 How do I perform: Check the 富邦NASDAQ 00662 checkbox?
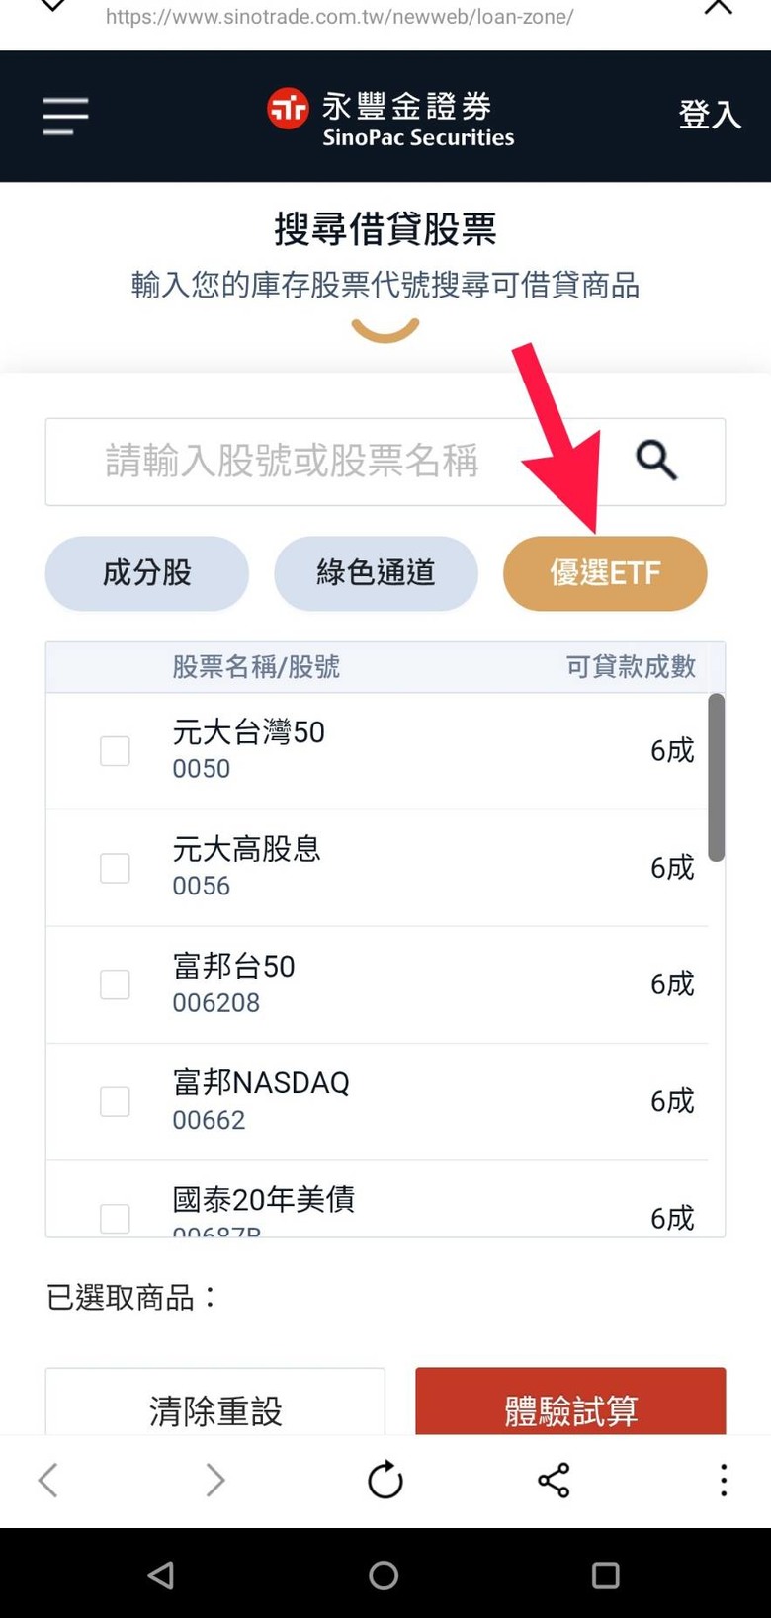click(115, 1101)
